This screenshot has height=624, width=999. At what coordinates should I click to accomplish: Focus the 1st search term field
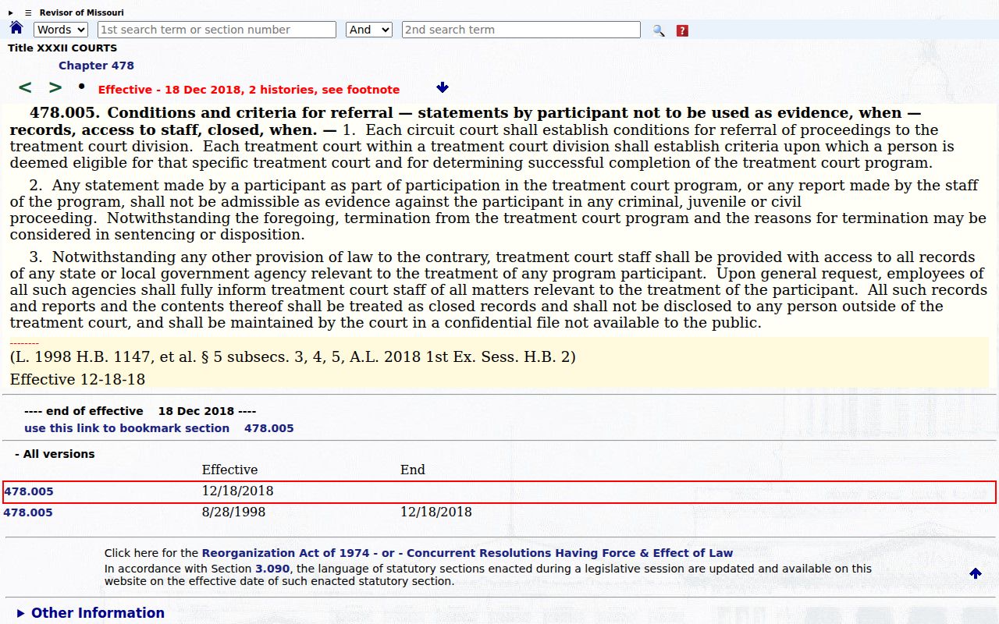(x=217, y=30)
